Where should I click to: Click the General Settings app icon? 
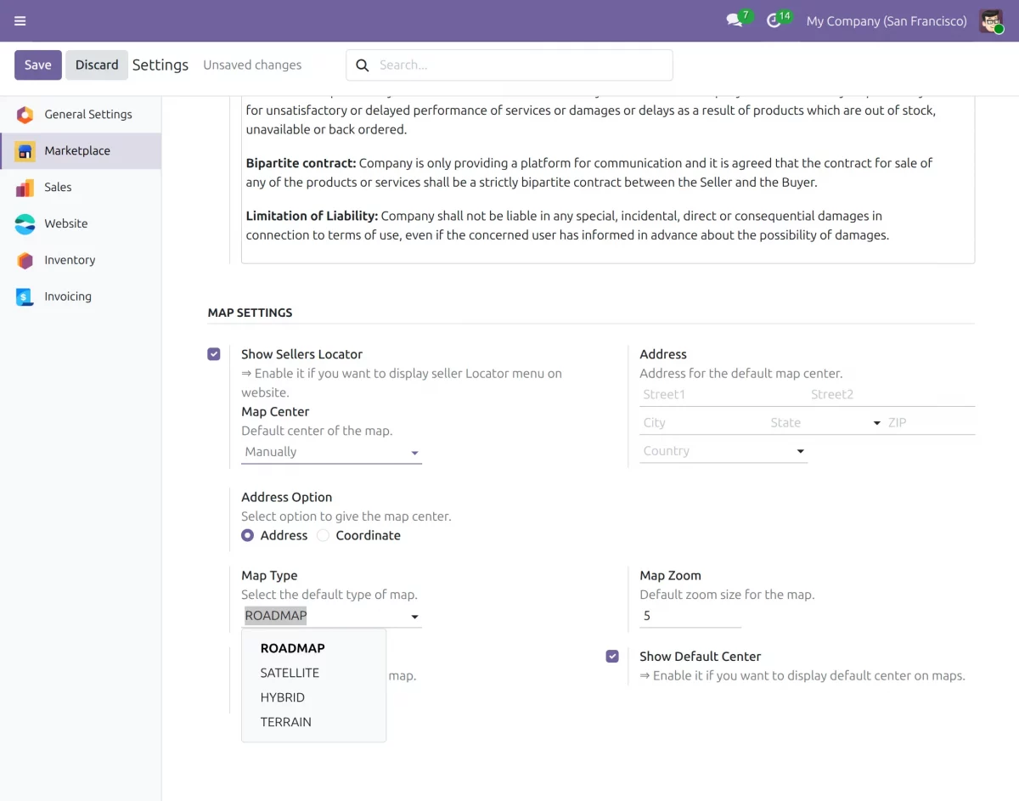(25, 115)
